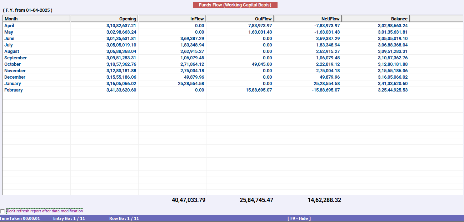This screenshot has width=464, height=222.
Task: Click July inflow value 1,83,348.94
Action: tap(192, 45)
